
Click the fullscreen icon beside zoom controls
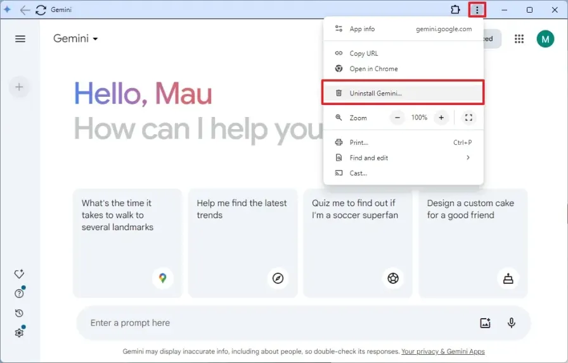(468, 118)
